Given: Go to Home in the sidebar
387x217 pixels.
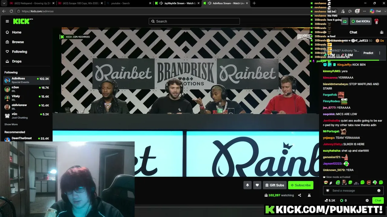Looking at the screenshot, I should click(17, 32).
